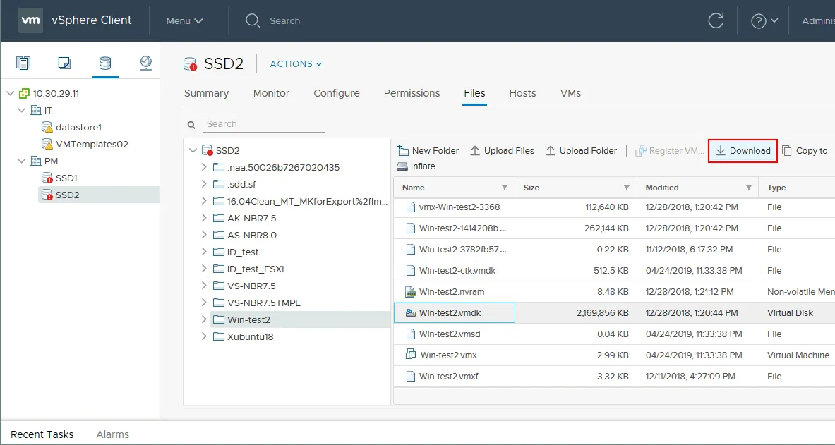
Task: Click the Download button
Action: click(743, 151)
